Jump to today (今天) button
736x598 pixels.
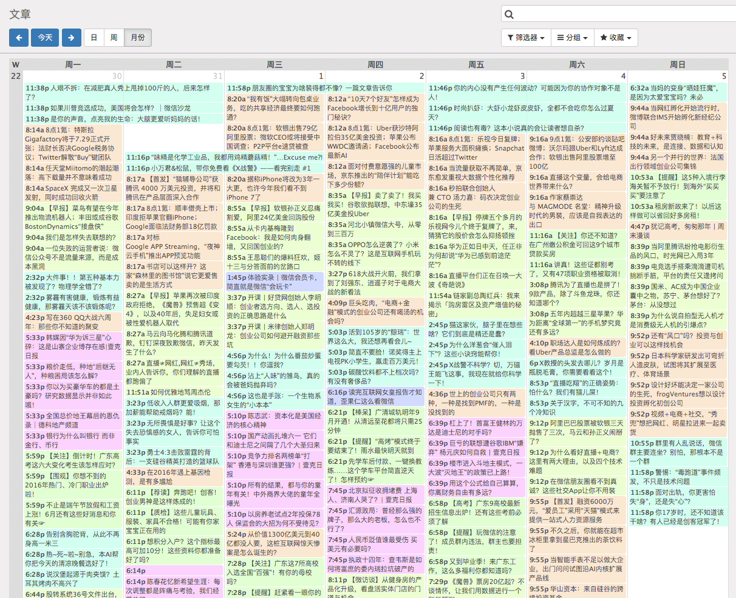point(45,38)
